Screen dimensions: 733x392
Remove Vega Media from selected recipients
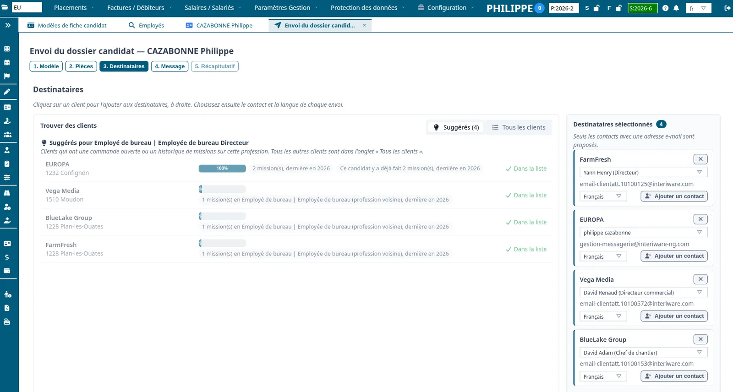(x=700, y=279)
